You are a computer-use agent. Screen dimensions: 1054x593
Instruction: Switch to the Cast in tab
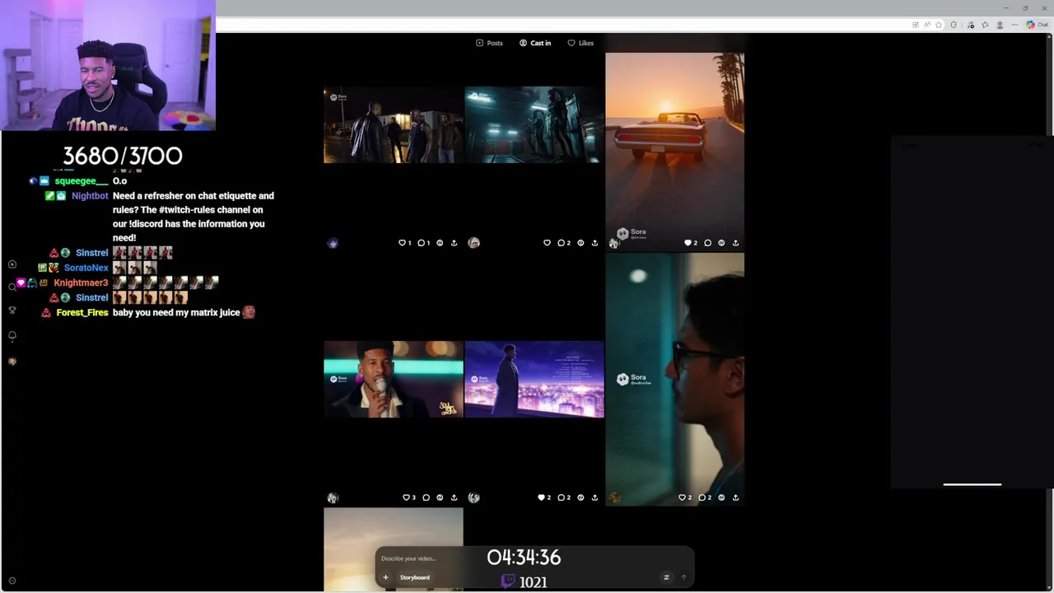coord(535,43)
